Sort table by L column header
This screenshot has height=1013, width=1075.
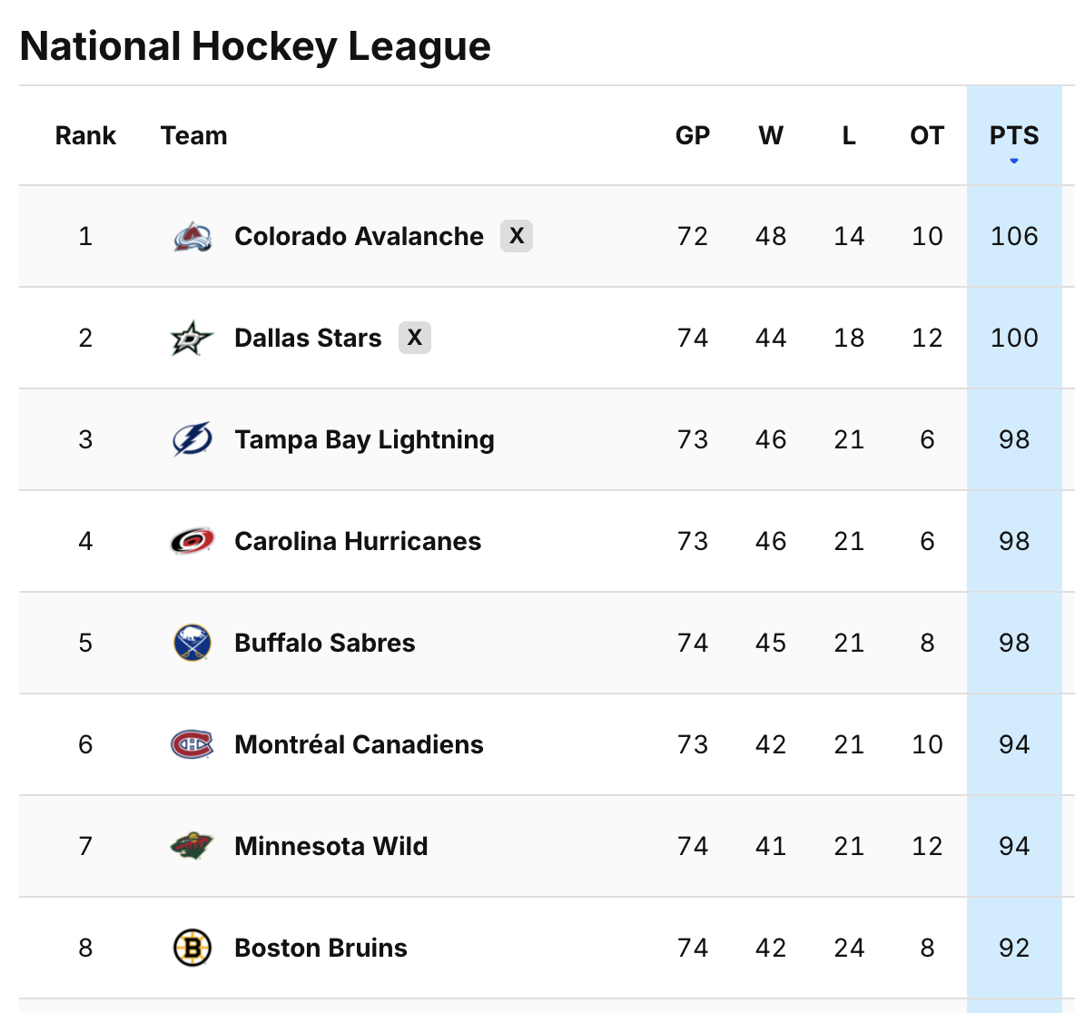point(849,136)
